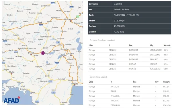Click the 1045.56 distance value
Viewport: 172px width, 108px height.
[167, 105]
